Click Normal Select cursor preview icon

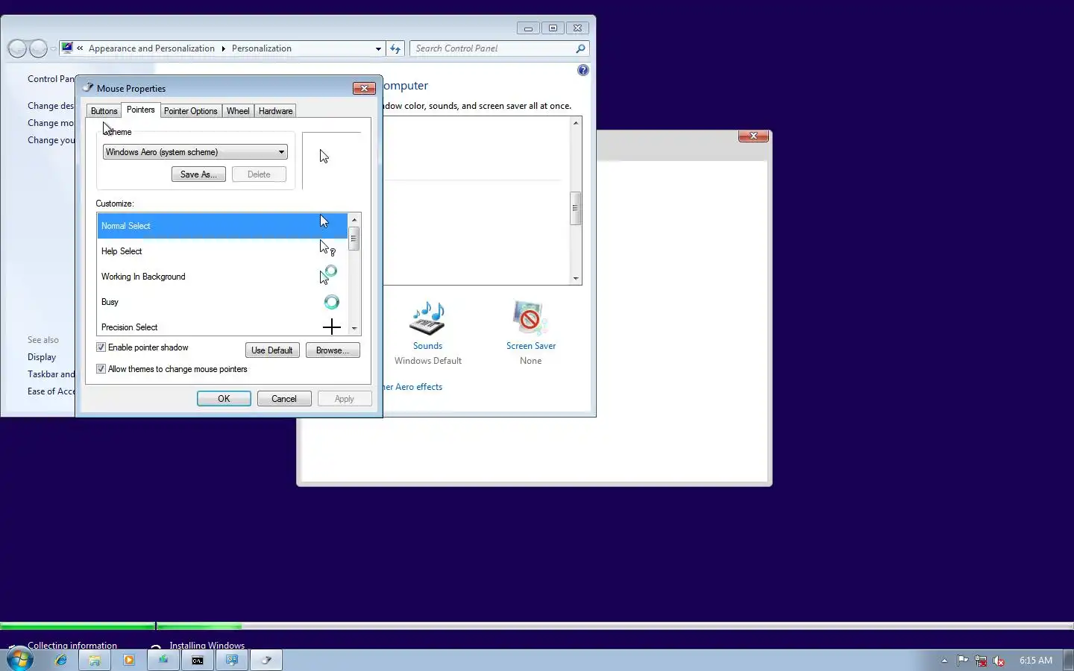pos(324,221)
